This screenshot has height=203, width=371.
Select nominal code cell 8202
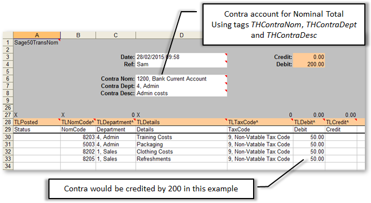pos(78,151)
